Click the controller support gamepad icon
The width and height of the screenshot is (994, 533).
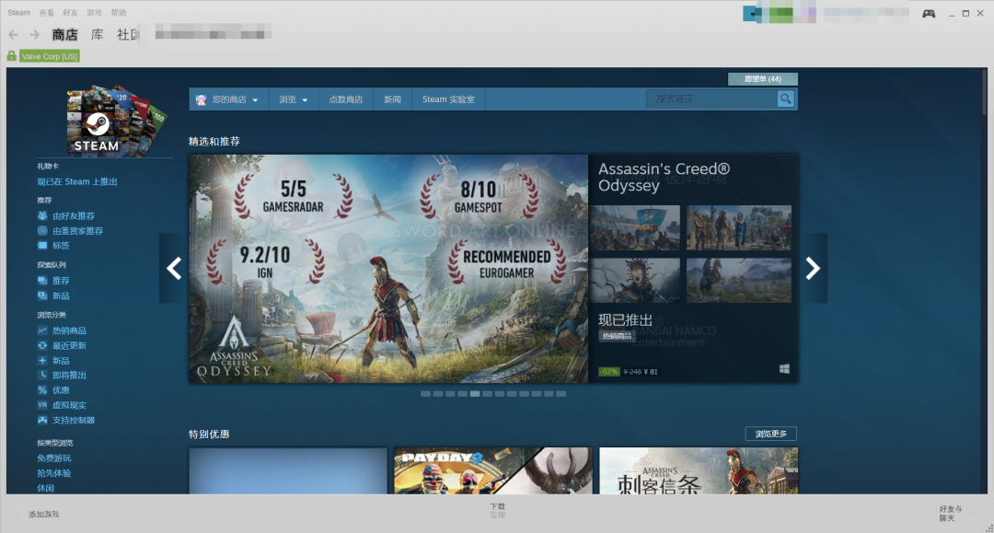point(42,420)
